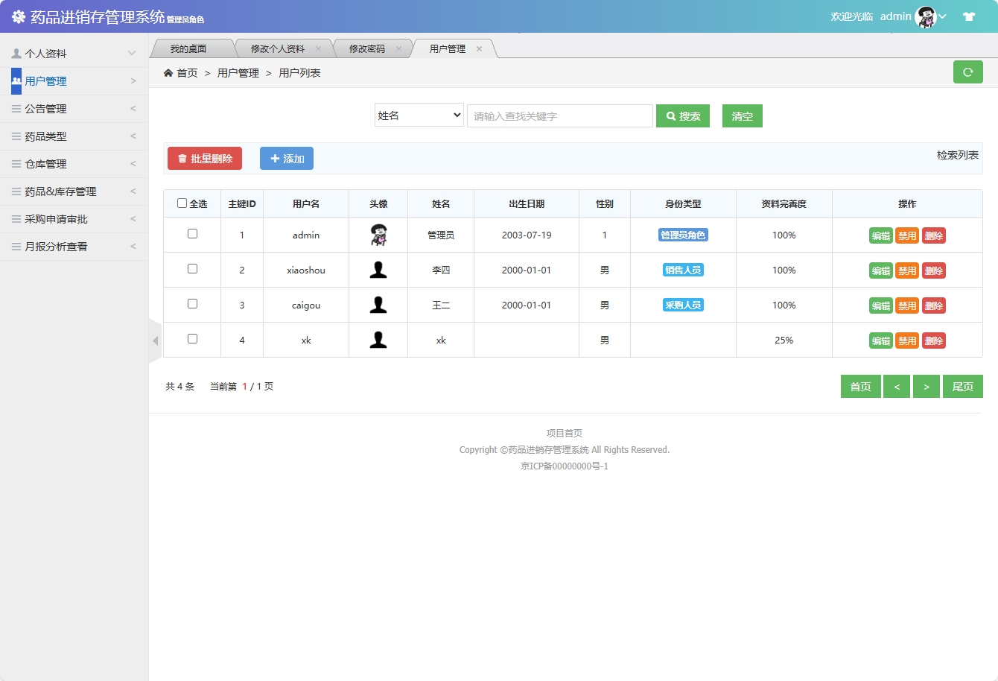Click the home icon in the breadcrumb

[168, 72]
